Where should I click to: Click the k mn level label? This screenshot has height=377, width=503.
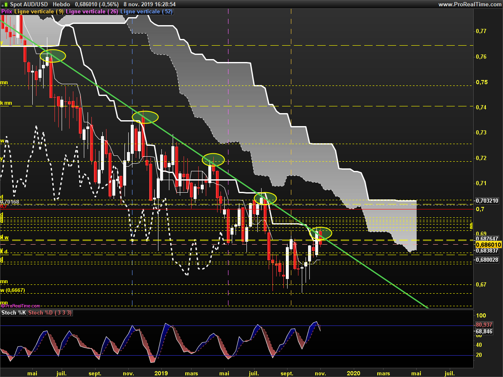pyautogui.click(x=6, y=103)
